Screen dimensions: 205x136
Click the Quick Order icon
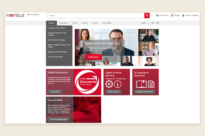tap(157, 16)
